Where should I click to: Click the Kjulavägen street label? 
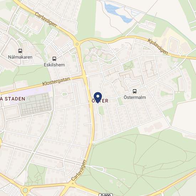point(158,47)
